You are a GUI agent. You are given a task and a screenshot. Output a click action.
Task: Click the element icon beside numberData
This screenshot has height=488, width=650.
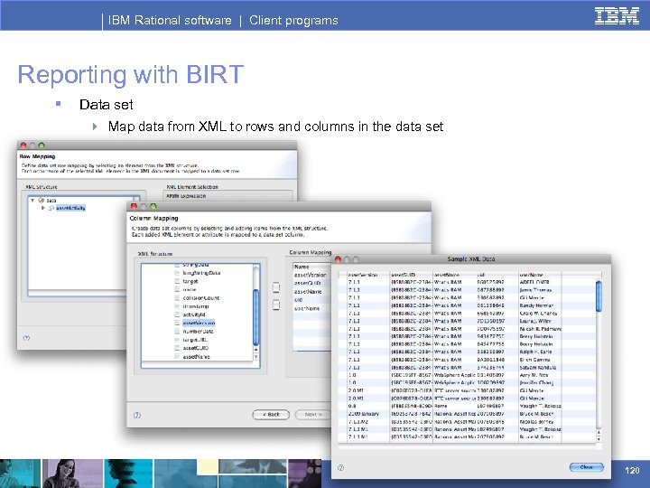pyautogui.click(x=177, y=332)
